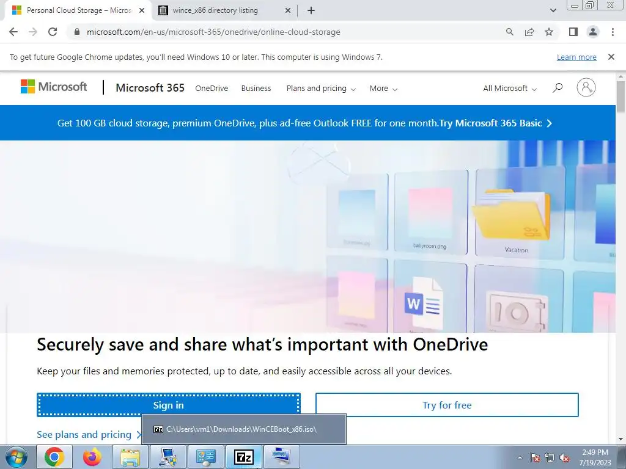626x469 pixels.
Task: Click the Sign in button
Action: 169,405
